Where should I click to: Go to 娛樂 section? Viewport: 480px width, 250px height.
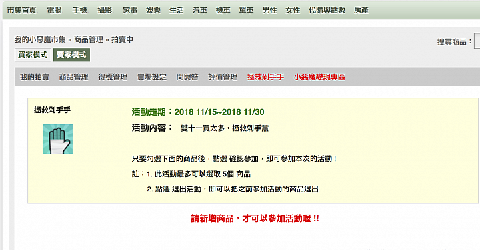[x=153, y=10]
